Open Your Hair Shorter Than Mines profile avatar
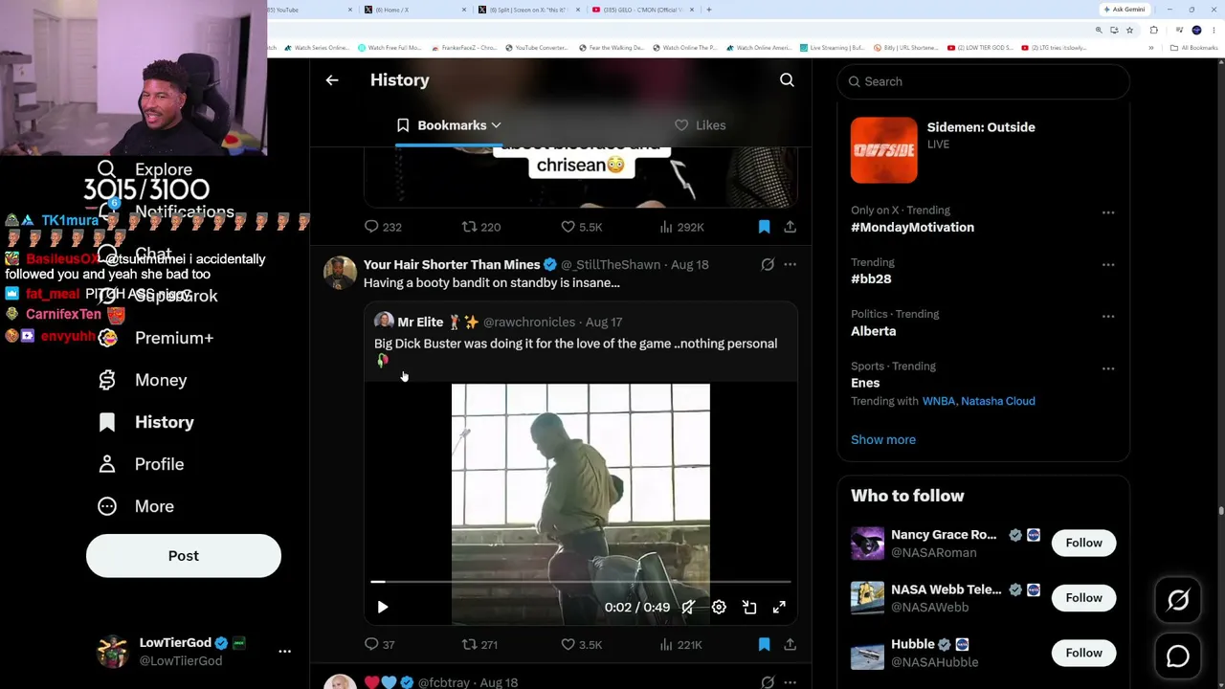 pos(340,273)
